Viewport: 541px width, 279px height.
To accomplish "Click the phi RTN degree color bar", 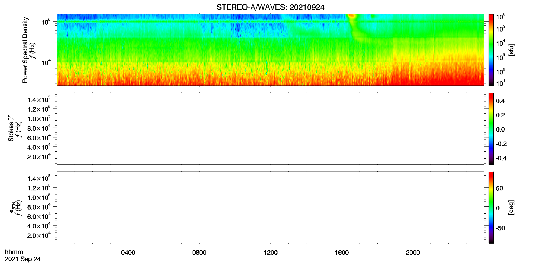I will 491,207.
